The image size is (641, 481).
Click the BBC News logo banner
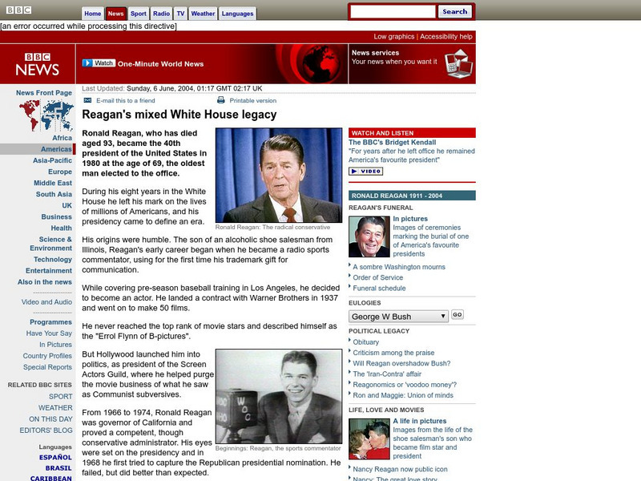coord(38,64)
